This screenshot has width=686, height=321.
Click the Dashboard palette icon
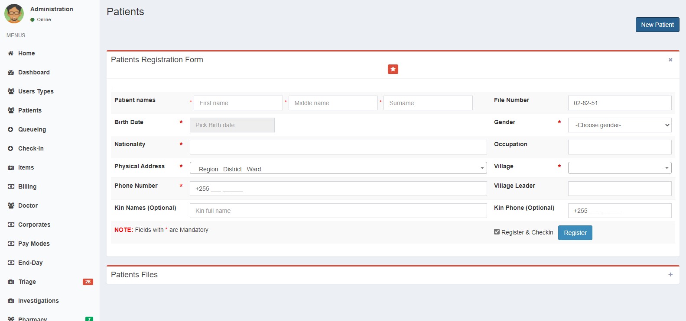[11, 72]
